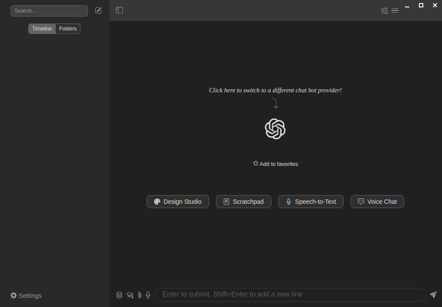Viewport: 442px width, 307px height.
Task: Toggle the sidebar panel icon
Action: coord(119,10)
